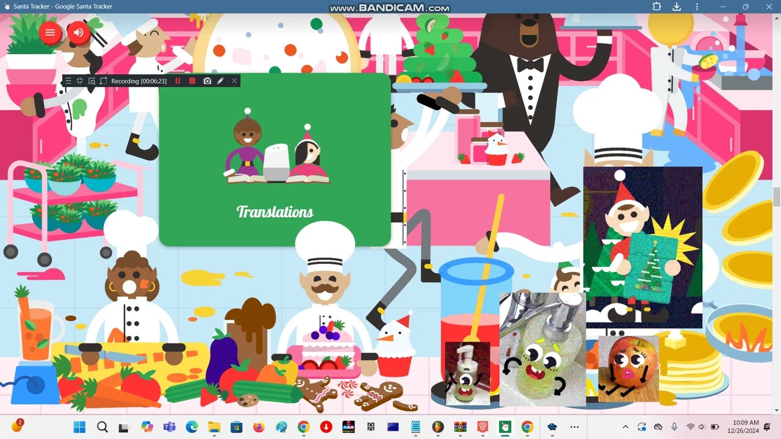
Task: Click the Translations card title text
Action: [275, 212]
